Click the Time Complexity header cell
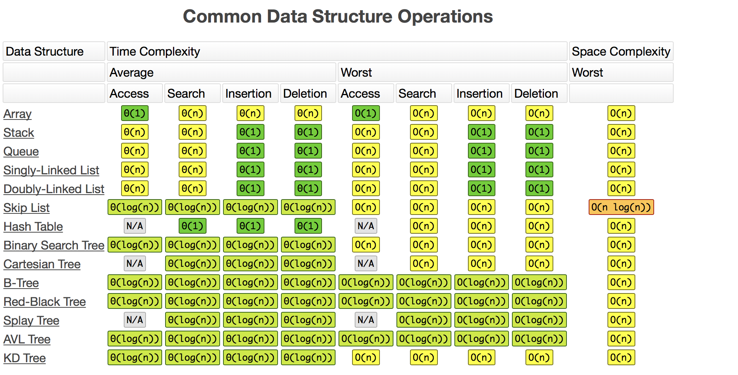Viewport: 738px width, 375px height. [x=337, y=51]
